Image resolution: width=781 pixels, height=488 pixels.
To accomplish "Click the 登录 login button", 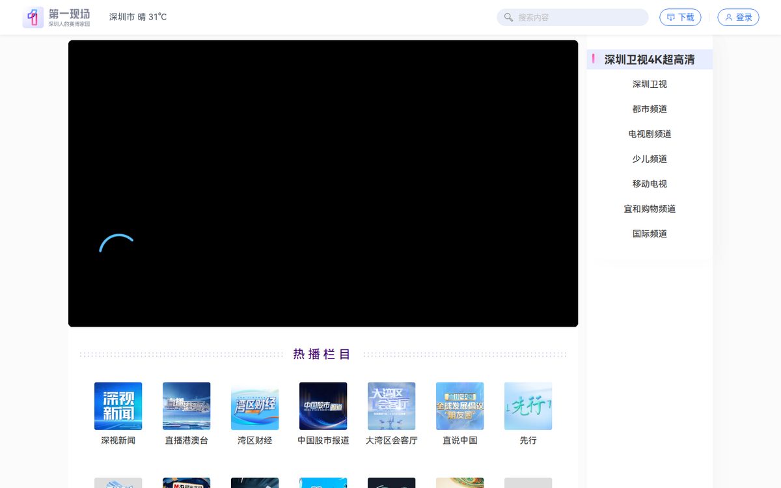I will 738,18.
